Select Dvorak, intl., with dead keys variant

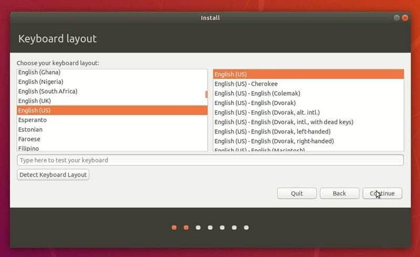point(283,122)
